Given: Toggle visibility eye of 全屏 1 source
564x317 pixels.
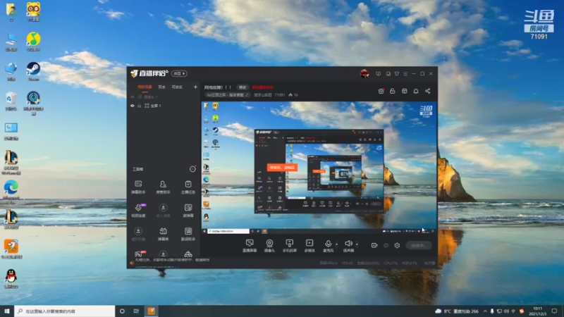Looking at the screenshot, I should pos(133,106).
